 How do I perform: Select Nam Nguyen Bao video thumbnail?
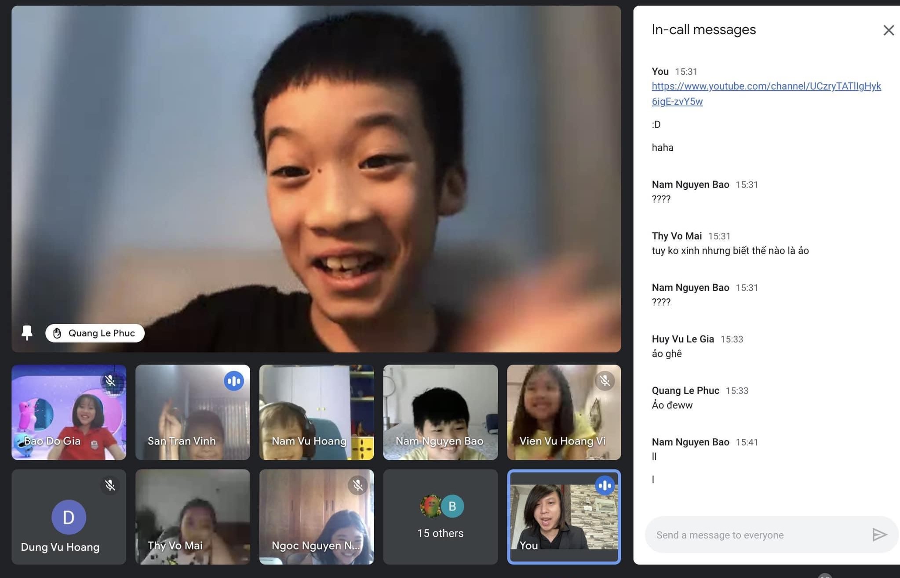(x=440, y=412)
